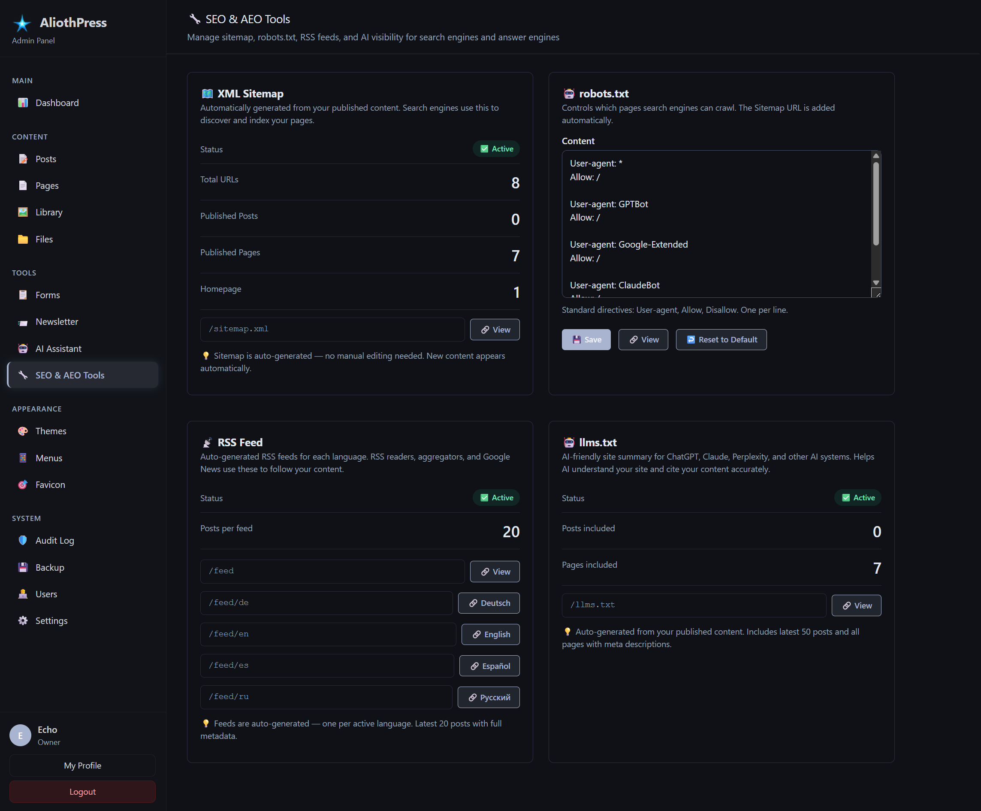
Task: Click the llms.txt Active status badge
Action: (x=857, y=497)
